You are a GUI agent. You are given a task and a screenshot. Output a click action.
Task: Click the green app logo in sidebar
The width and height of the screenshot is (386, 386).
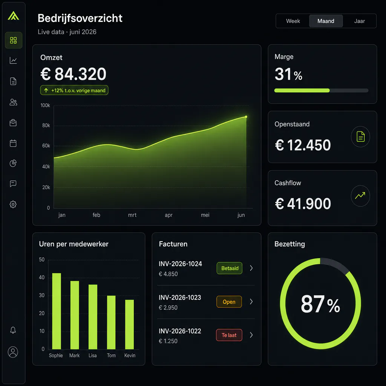tap(13, 16)
